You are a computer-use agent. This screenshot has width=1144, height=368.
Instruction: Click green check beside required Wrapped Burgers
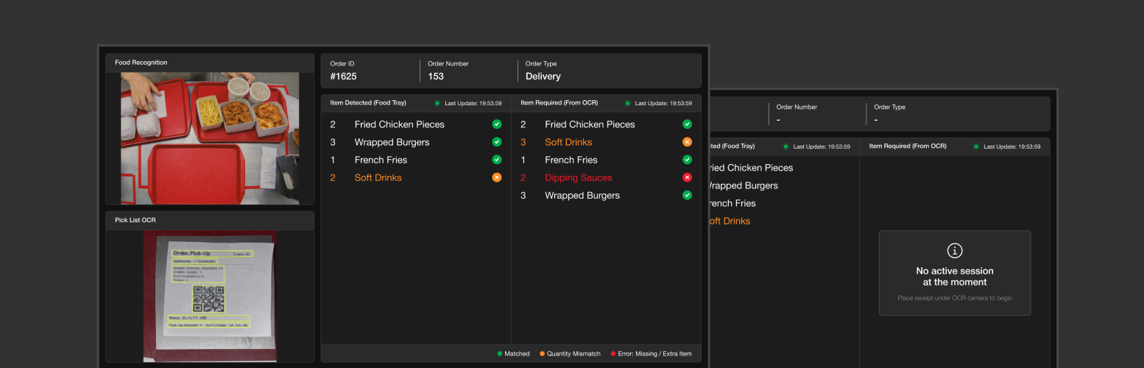click(x=687, y=195)
